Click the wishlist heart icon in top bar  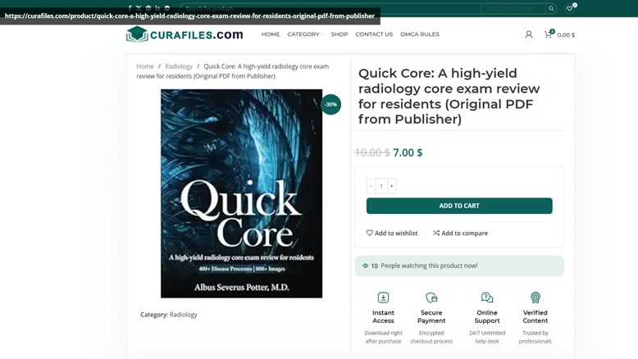click(570, 8)
